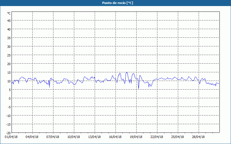This screenshot has height=144, width=231.
Task: Click the -20 value on the y-axis
Action: [8, 133]
